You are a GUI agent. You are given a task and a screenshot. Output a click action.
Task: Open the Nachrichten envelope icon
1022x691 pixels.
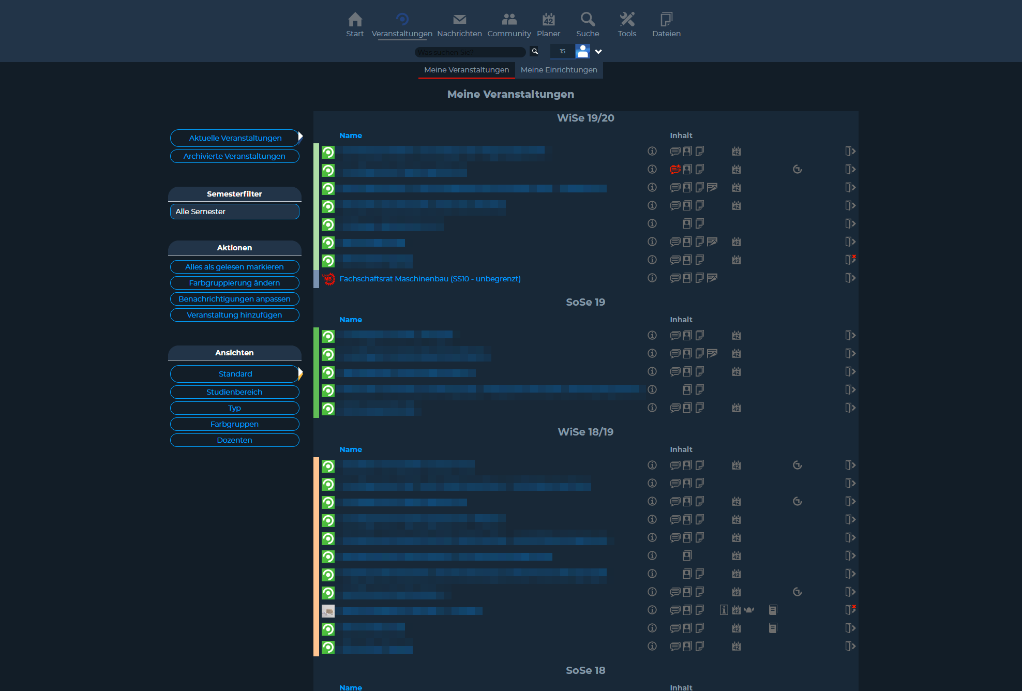point(459,20)
